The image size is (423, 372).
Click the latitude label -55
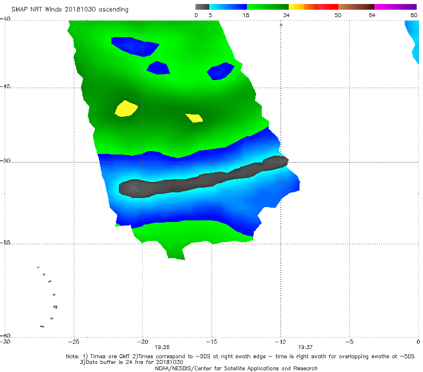5,243
